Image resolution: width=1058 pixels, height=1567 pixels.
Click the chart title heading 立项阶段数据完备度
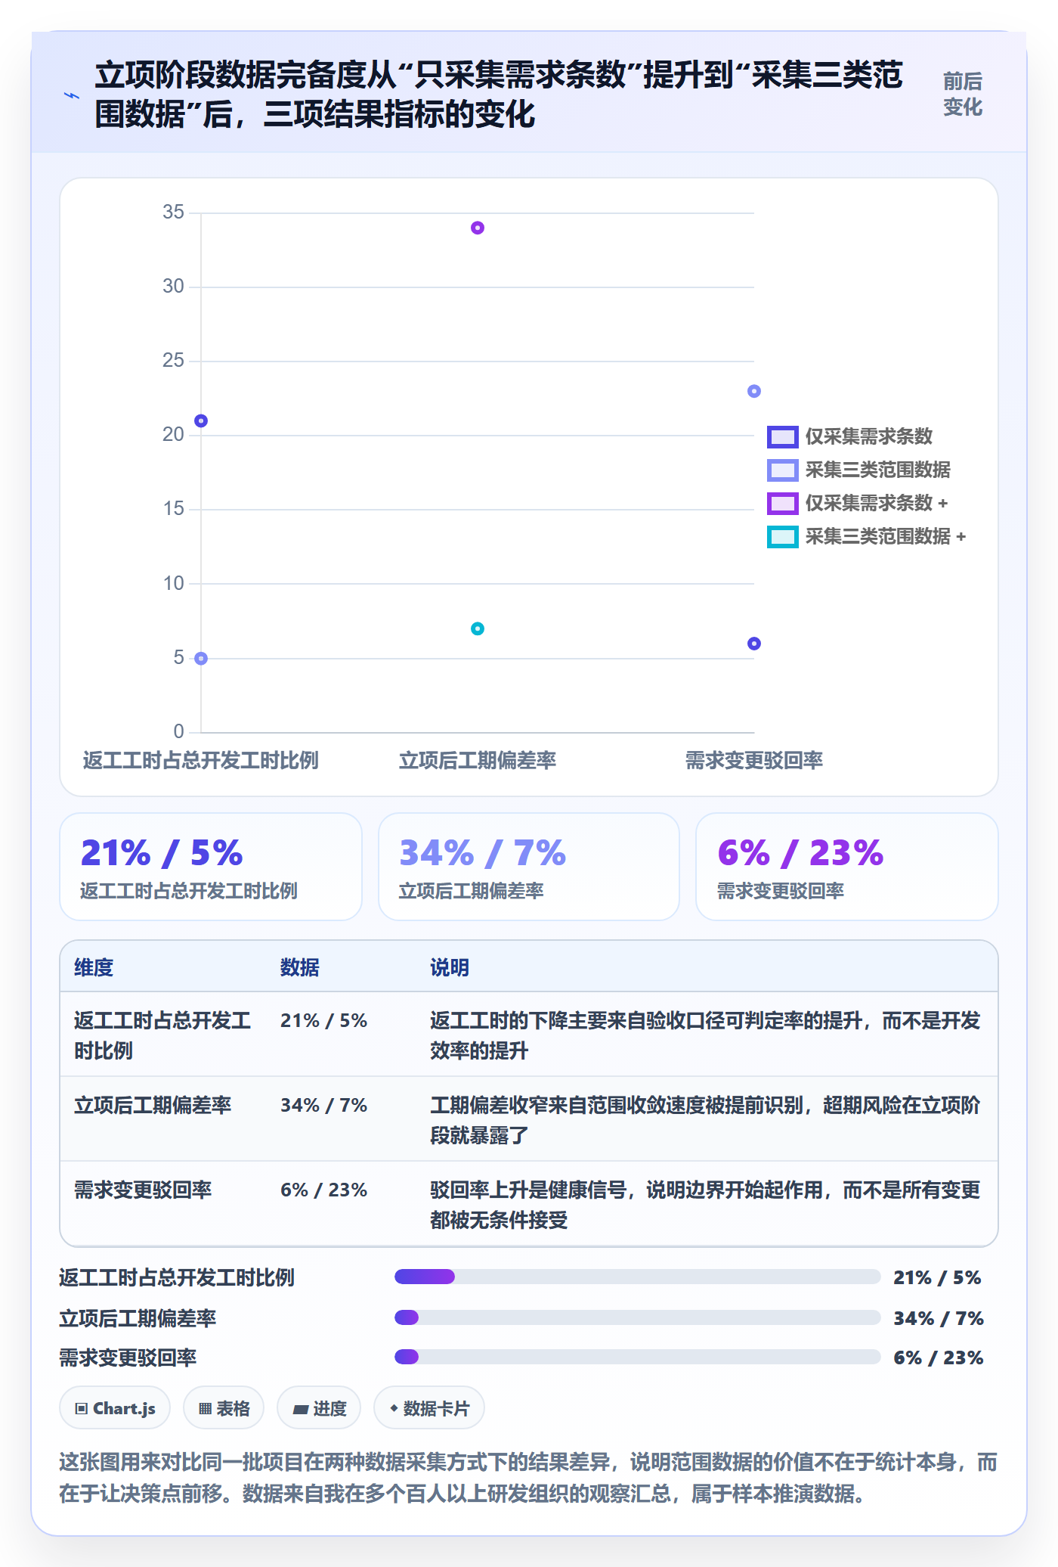pyautogui.click(x=499, y=95)
